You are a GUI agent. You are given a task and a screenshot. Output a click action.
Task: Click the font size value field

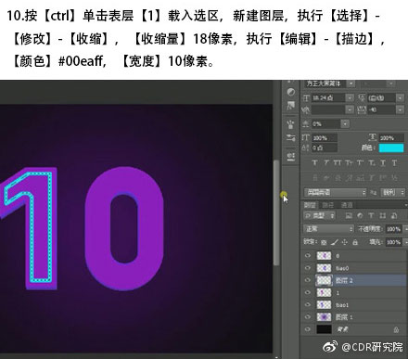tap(328, 97)
